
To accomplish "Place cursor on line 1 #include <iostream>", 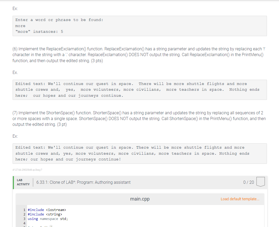I will click(46, 210).
